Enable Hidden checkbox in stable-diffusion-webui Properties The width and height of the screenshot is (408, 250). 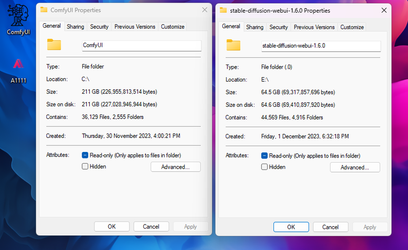pyautogui.click(x=264, y=167)
